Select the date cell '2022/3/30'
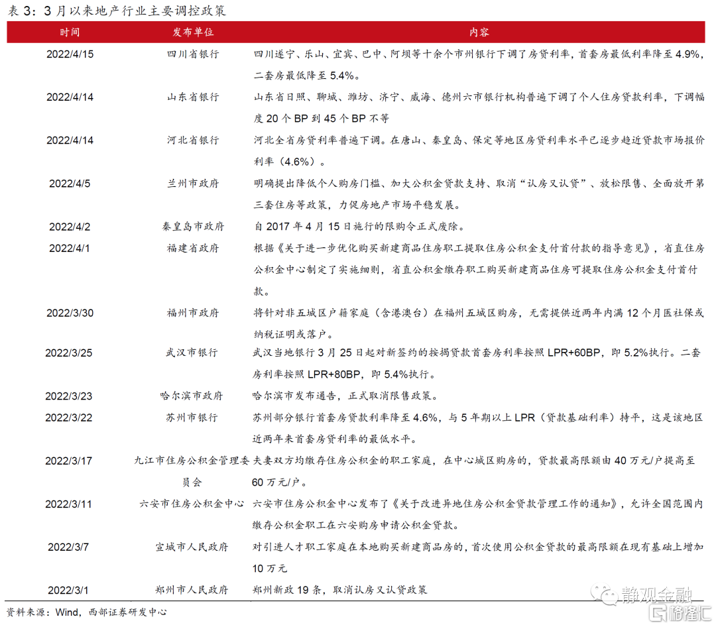The width and height of the screenshot is (716, 627). coord(70,313)
